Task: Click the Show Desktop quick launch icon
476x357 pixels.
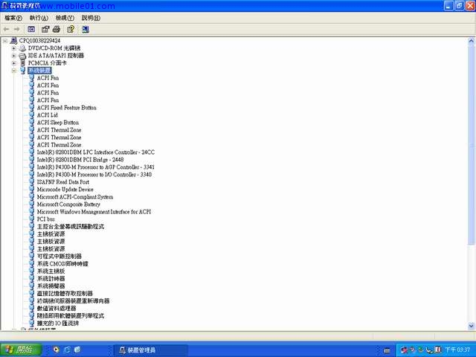Action: [77, 350]
